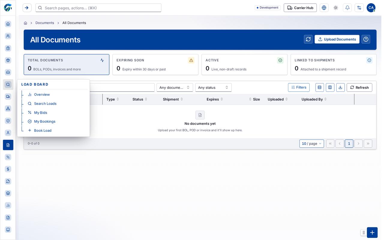The image size is (384, 240).
Task: Click the notifications bell icon
Action: [x=347, y=8]
